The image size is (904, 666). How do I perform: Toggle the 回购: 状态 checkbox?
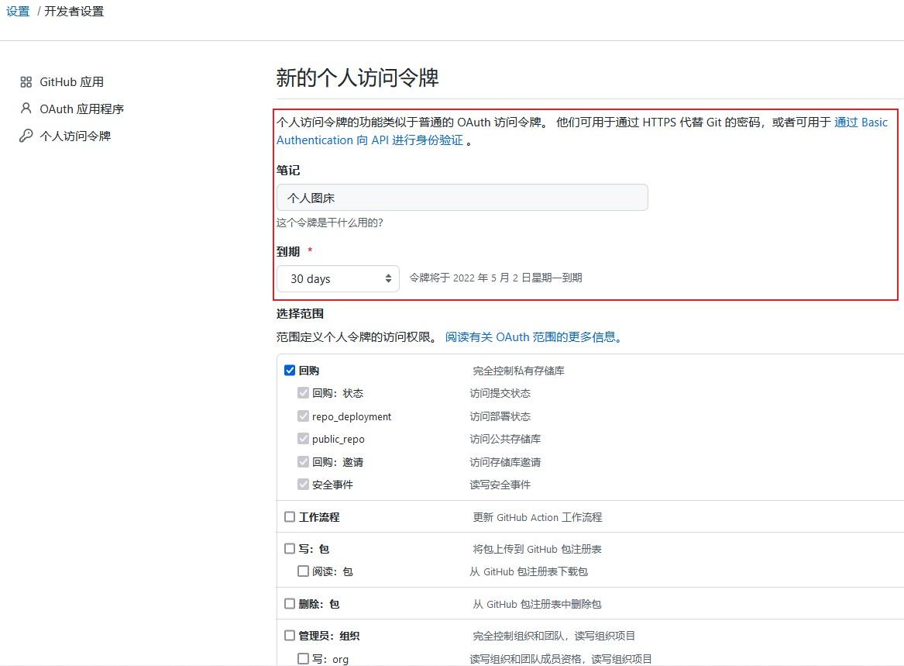pyautogui.click(x=303, y=393)
